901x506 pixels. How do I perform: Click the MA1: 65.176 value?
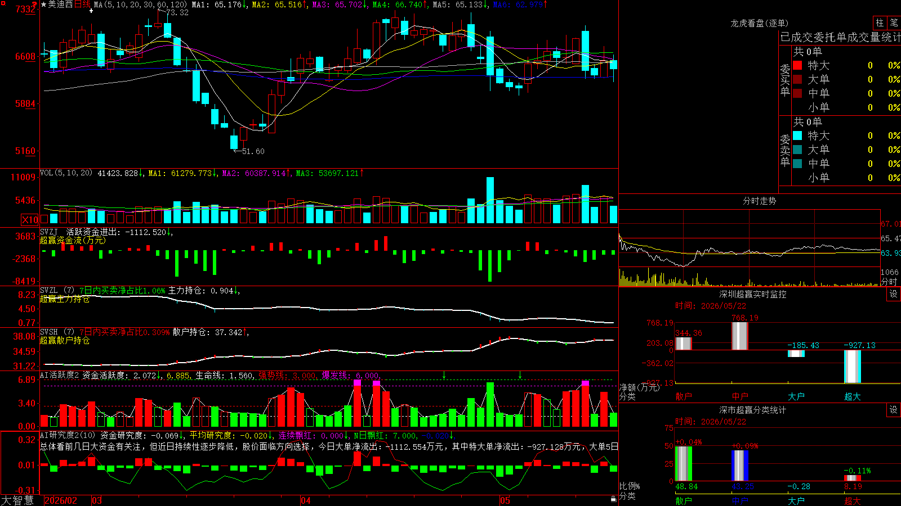pyautogui.click(x=219, y=4)
